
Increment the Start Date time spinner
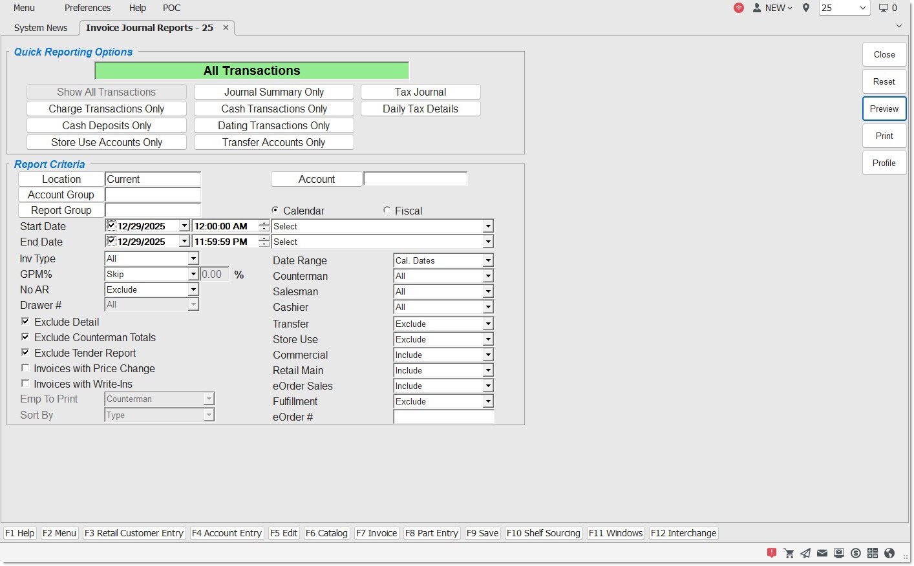[264, 223]
